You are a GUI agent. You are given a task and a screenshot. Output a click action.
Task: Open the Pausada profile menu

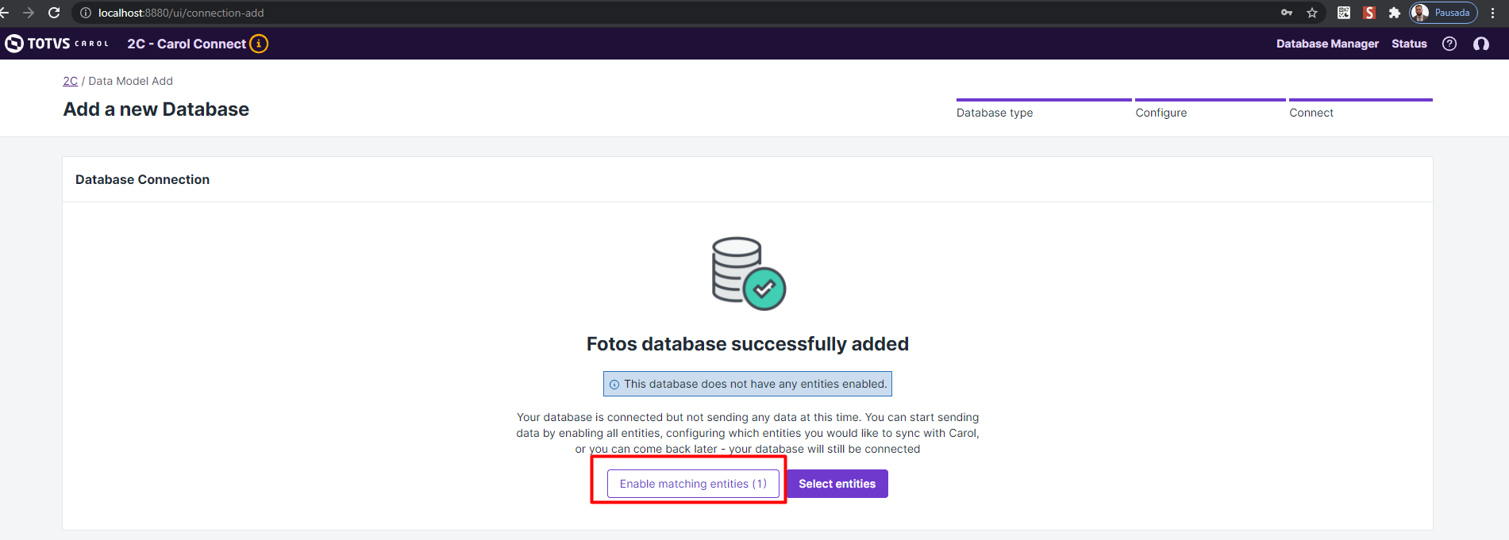[x=1444, y=13]
